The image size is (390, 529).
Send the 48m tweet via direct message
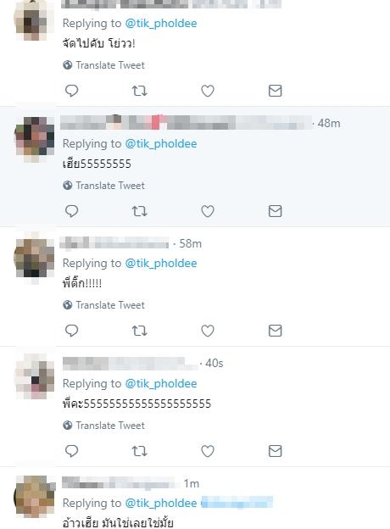click(275, 211)
